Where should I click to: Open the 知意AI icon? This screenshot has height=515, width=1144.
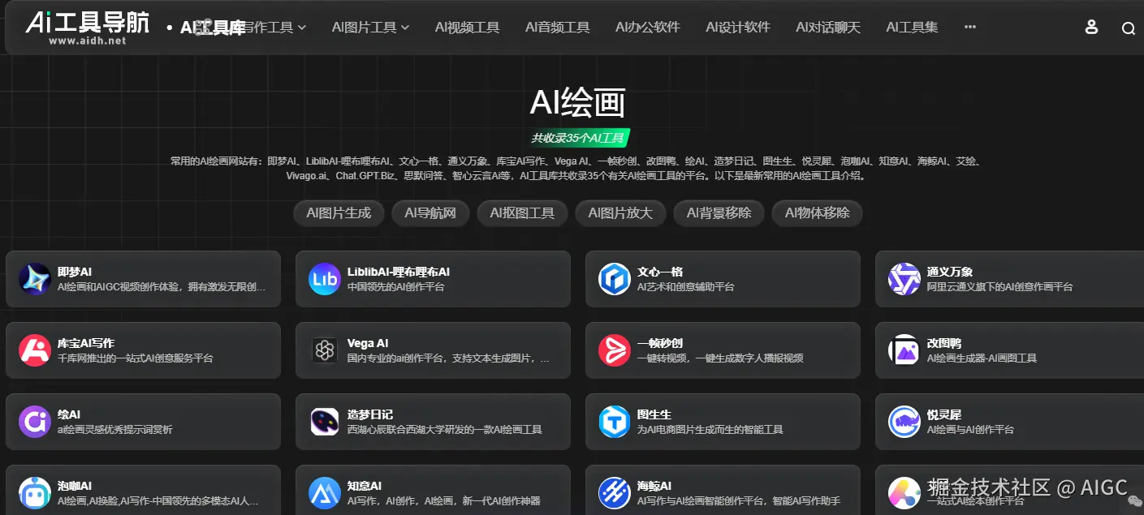pyautogui.click(x=325, y=493)
